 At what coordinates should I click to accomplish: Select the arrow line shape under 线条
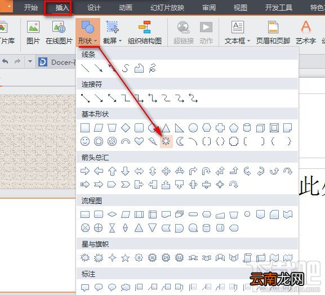[x=99, y=68]
